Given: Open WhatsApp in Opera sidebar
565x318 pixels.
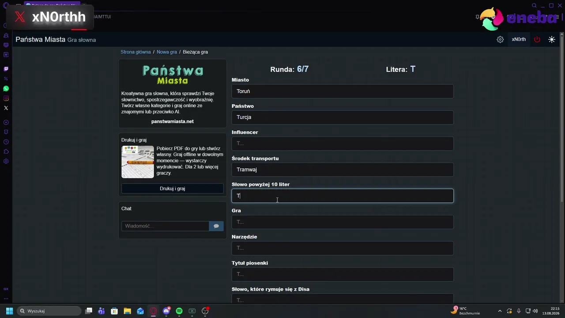Looking at the screenshot, I should click(x=6, y=89).
